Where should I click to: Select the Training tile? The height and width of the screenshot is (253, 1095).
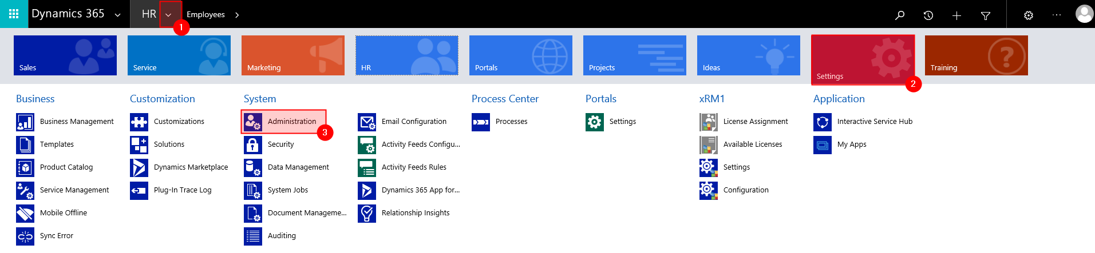coord(977,55)
